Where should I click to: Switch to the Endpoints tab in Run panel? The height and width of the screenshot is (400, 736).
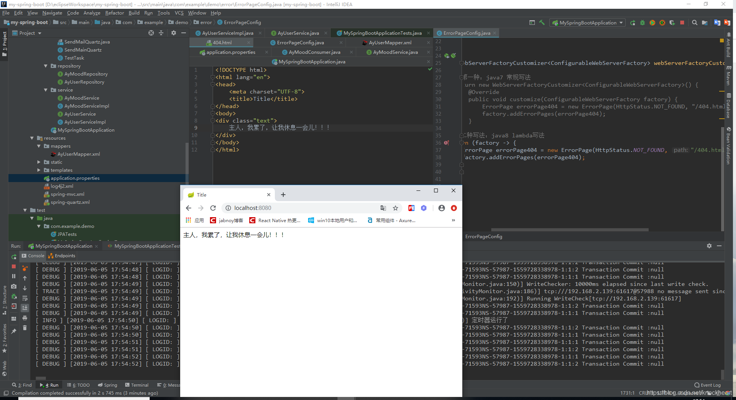(62, 256)
